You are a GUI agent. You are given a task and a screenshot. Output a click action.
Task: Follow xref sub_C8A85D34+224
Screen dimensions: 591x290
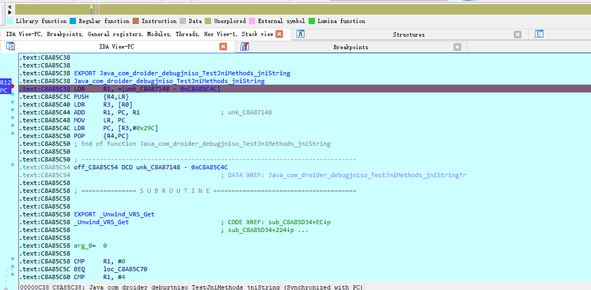(x=261, y=230)
